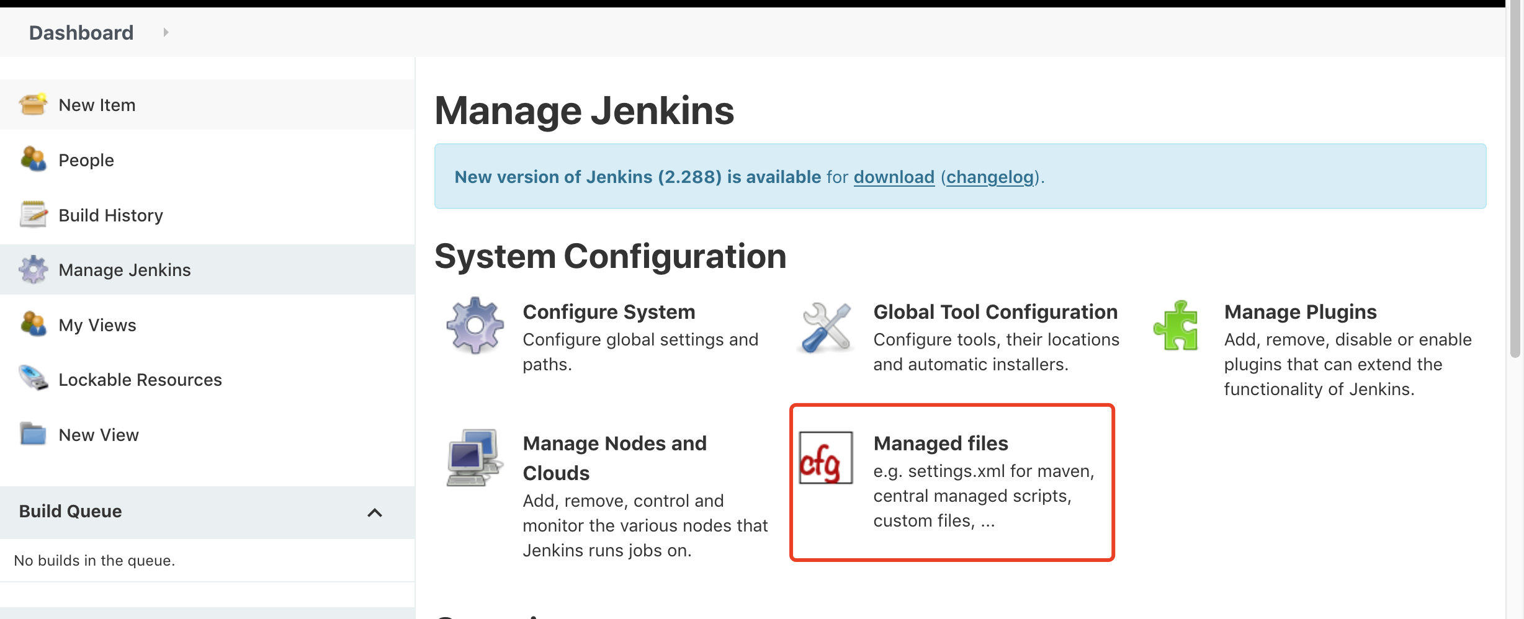This screenshot has width=1524, height=619.
Task: Open Build History from sidebar
Action: tap(110, 215)
